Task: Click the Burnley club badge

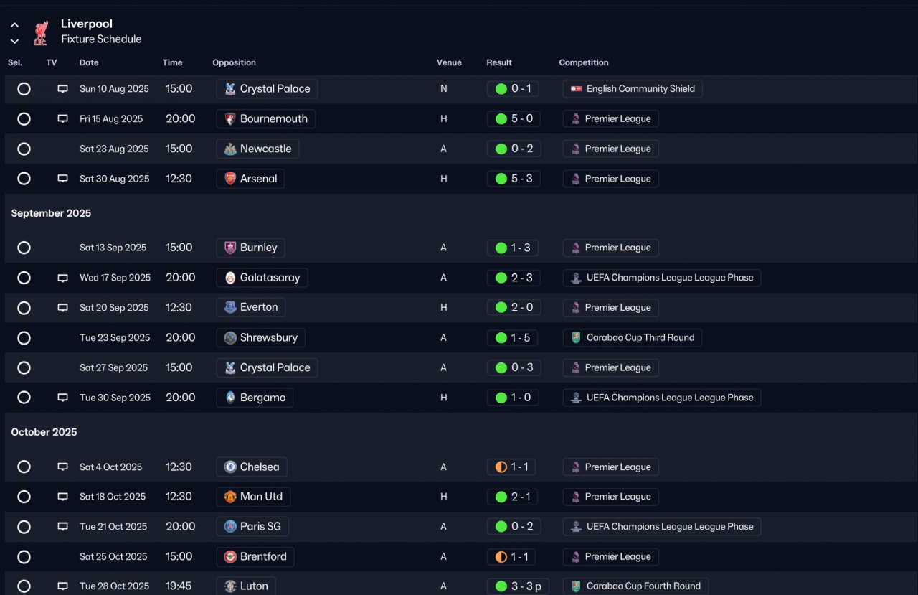Action: pyautogui.click(x=230, y=248)
